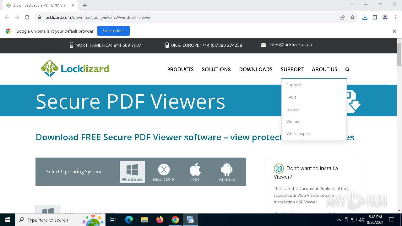Screen dimensions: 402x226
Task: Open the site search magnifier icon
Action: 347,69
